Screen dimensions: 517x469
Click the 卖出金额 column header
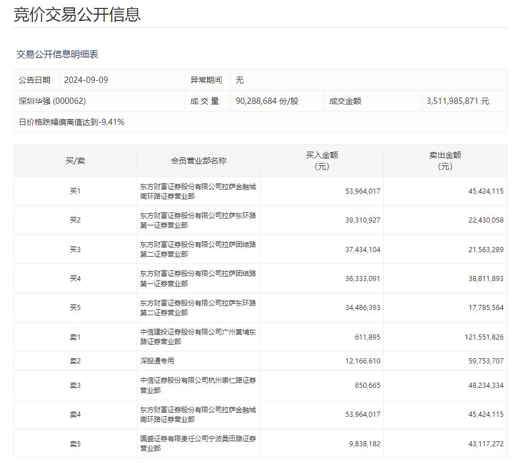pyautogui.click(x=445, y=161)
